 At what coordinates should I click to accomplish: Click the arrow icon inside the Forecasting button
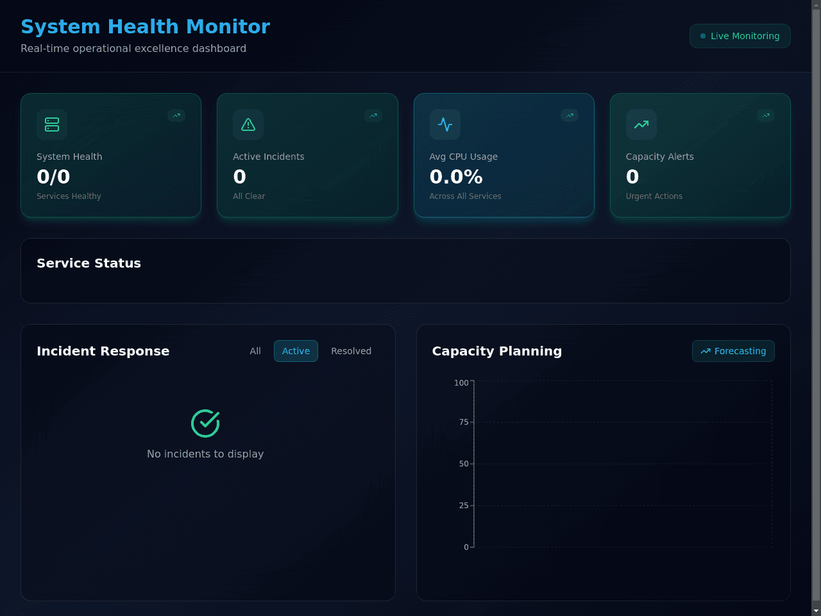coord(706,351)
